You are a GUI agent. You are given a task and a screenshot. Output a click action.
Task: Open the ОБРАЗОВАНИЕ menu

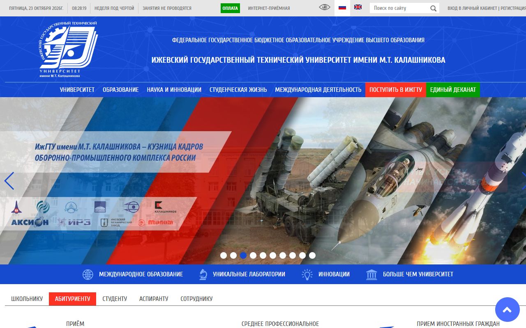[121, 90]
